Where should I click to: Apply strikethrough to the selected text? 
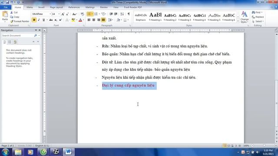pos(51,20)
